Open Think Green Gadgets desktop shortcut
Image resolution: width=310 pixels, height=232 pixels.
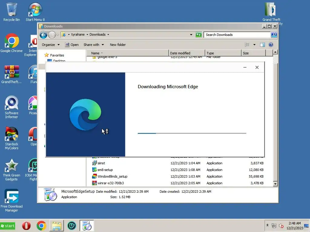12,169
